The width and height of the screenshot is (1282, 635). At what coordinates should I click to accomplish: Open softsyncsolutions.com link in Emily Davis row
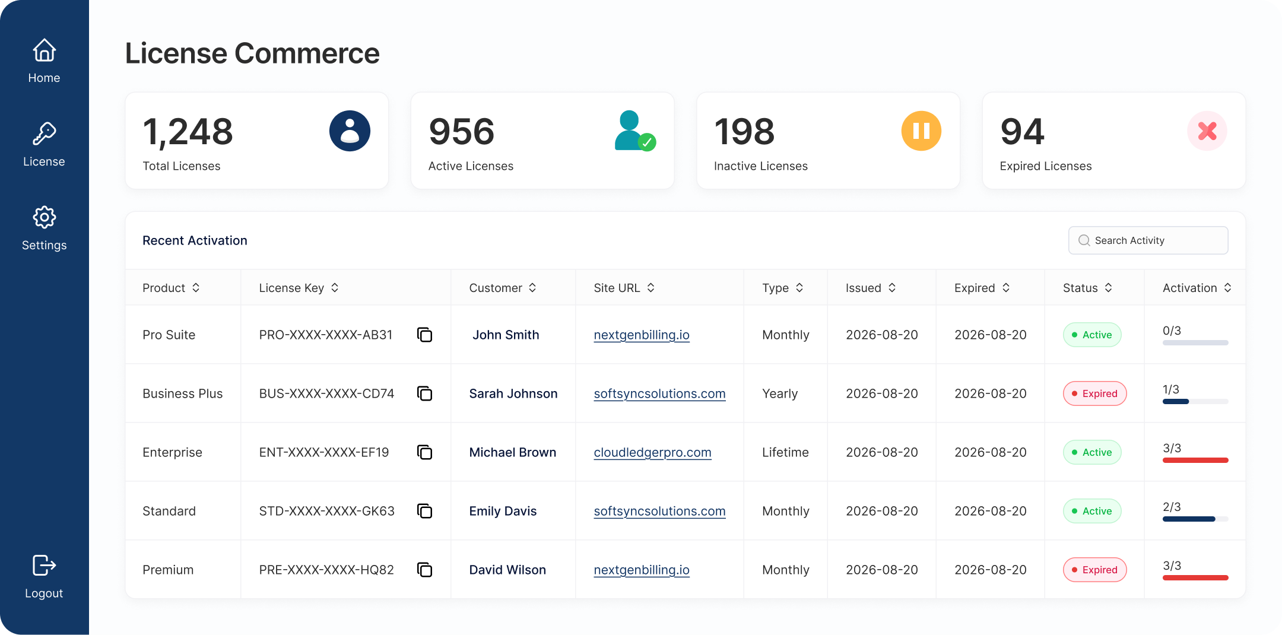659,511
